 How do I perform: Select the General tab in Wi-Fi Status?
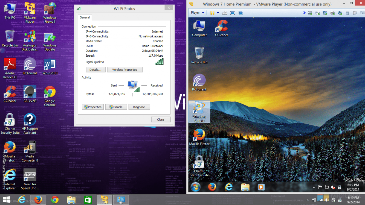point(85,17)
